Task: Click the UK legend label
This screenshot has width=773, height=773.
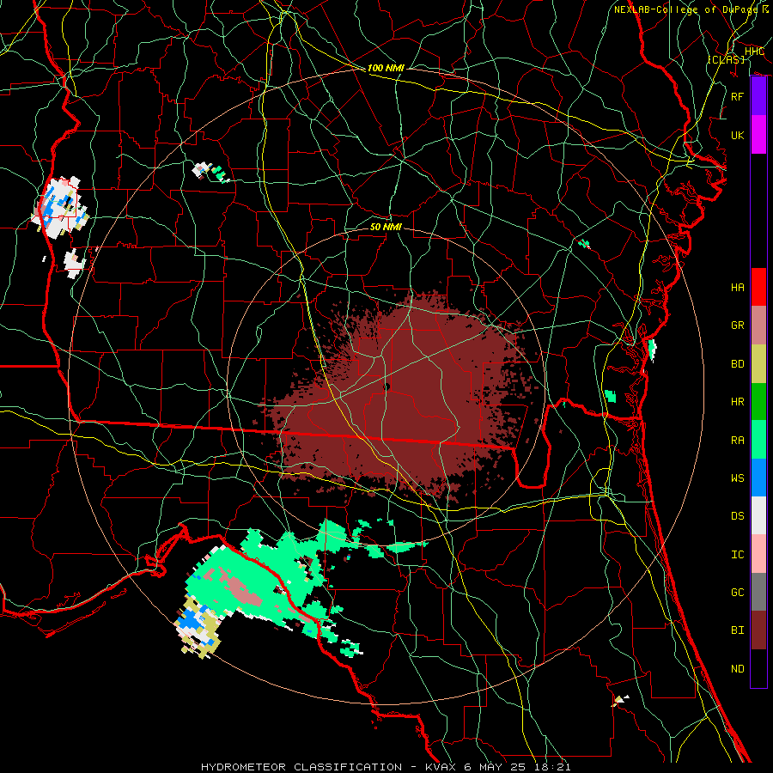Action: 738,135
